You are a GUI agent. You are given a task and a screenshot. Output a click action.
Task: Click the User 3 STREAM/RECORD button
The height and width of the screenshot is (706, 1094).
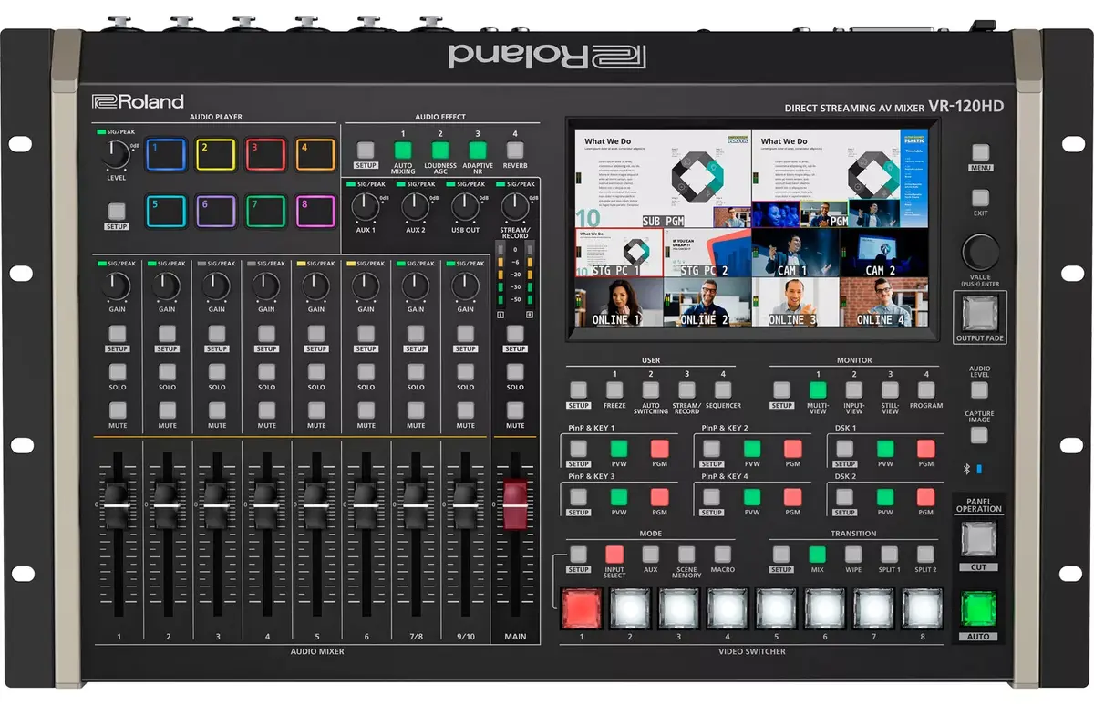tap(686, 389)
